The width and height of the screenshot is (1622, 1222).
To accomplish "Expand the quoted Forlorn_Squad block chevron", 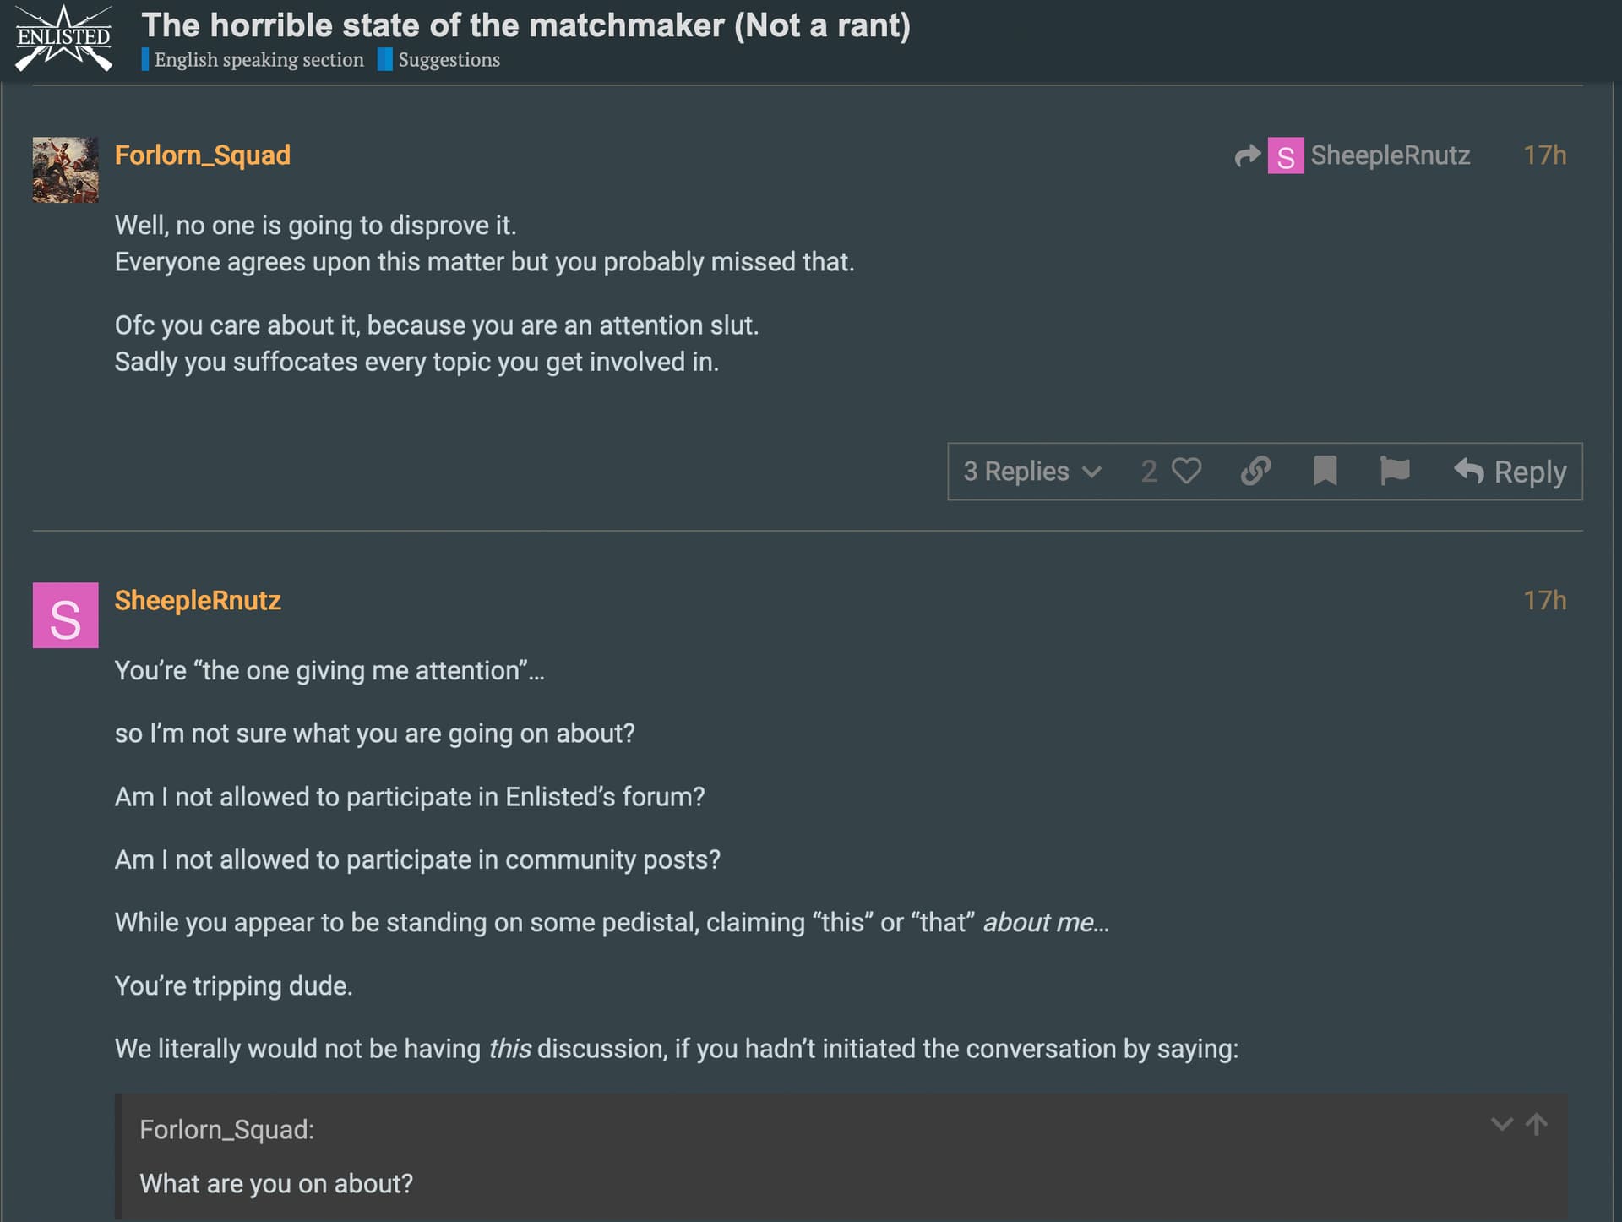I will (x=1501, y=1124).
